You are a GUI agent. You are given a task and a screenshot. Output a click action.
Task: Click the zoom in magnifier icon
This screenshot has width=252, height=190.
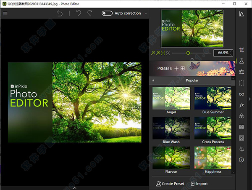(x=158, y=53)
